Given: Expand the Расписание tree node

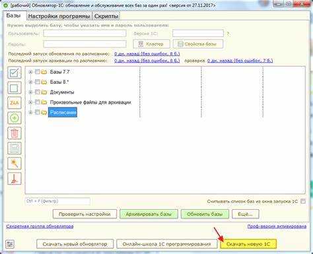Looking at the screenshot, I should [30, 112].
